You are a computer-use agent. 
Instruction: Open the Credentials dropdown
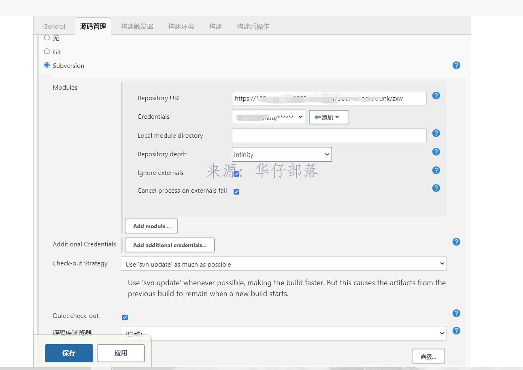(269, 117)
